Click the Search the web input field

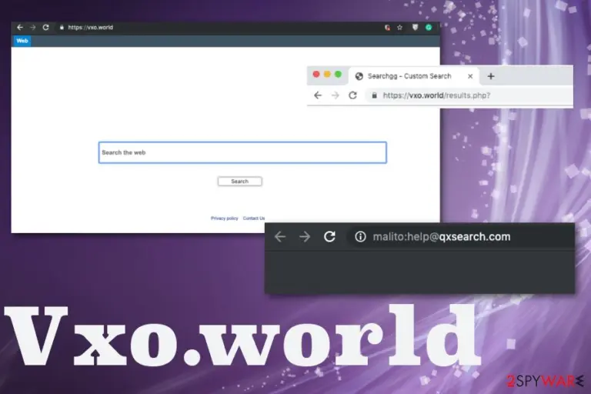coord(242,152)
